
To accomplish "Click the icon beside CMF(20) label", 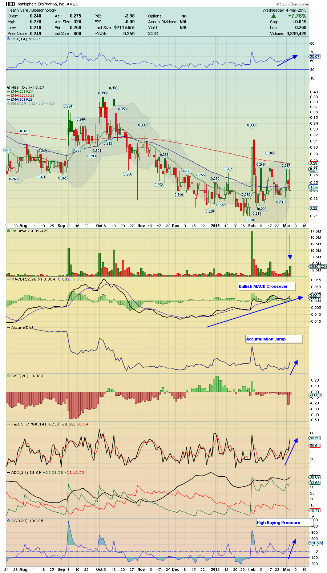I will (x=9, y=376).
